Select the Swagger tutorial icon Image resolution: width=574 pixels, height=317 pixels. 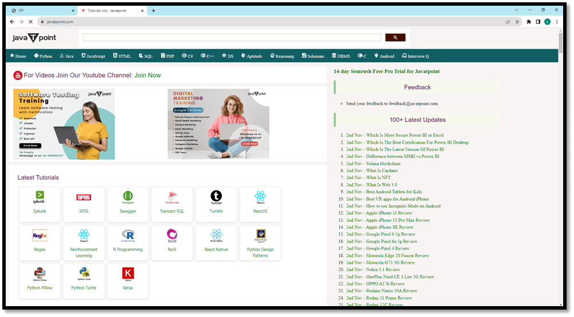pos(127,197)
